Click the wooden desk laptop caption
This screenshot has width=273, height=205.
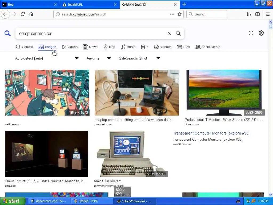pyautogui.click(x=133, y=120)
